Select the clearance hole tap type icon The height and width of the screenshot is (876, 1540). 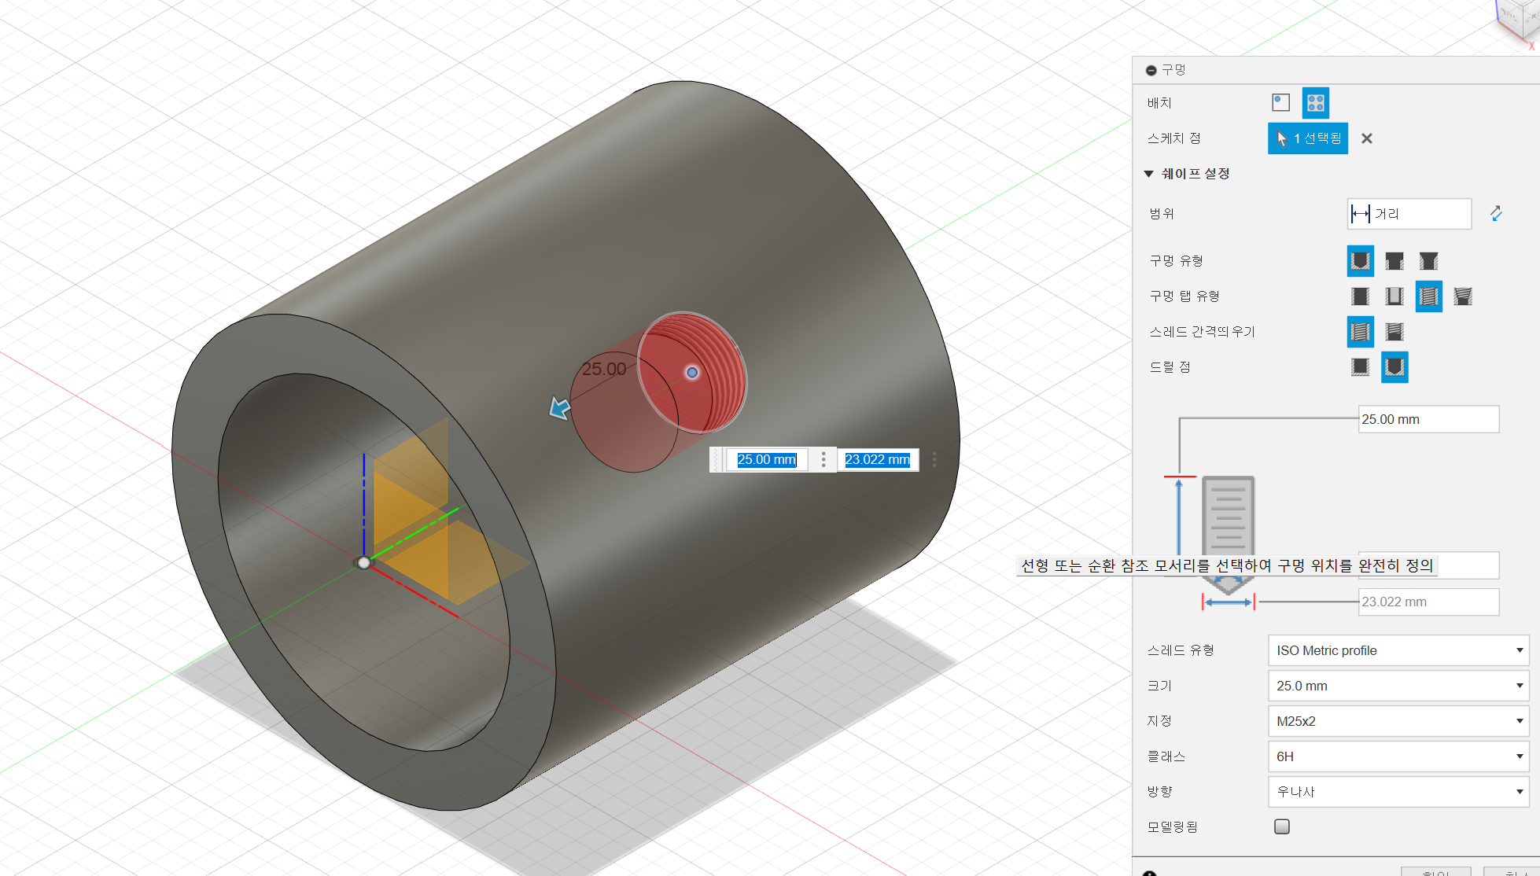(x=1394, y=296)
